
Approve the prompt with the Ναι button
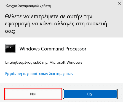(33, 94)
